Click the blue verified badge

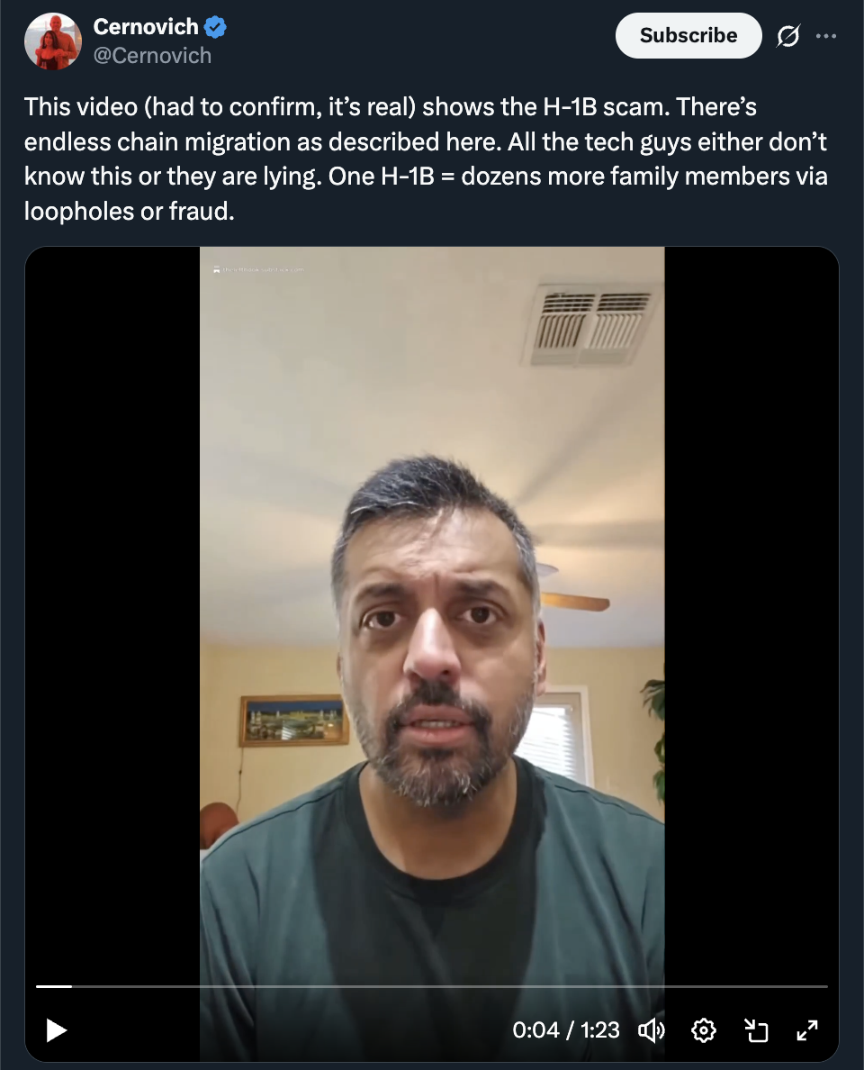coord(215,27)
